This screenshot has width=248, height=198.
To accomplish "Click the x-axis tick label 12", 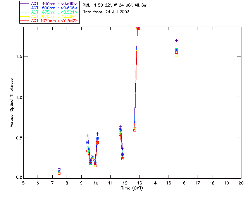I will pyautogui.click(x=125, y=183).
